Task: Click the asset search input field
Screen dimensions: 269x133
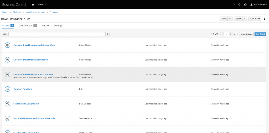Action: click(57, 34)
